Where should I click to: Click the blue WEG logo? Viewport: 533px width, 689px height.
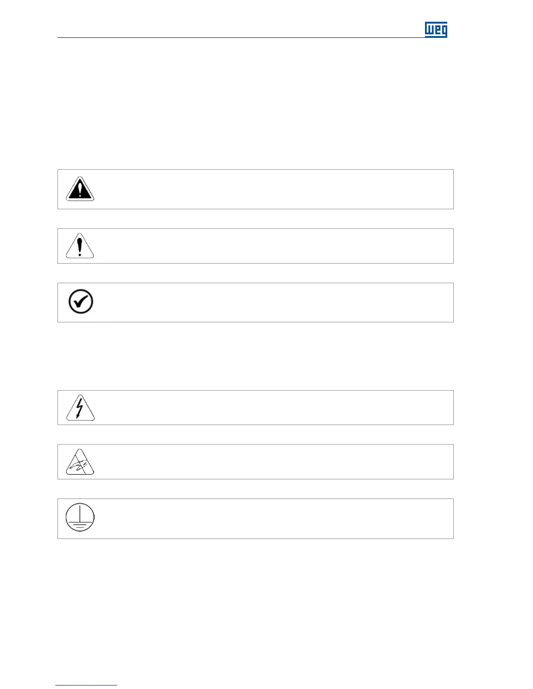pyautogui.click(x=436, y=30)
